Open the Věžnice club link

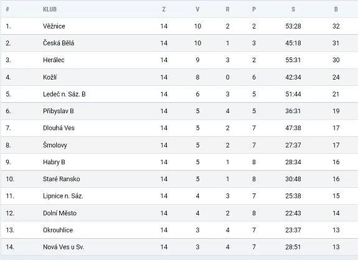point(54,26)
